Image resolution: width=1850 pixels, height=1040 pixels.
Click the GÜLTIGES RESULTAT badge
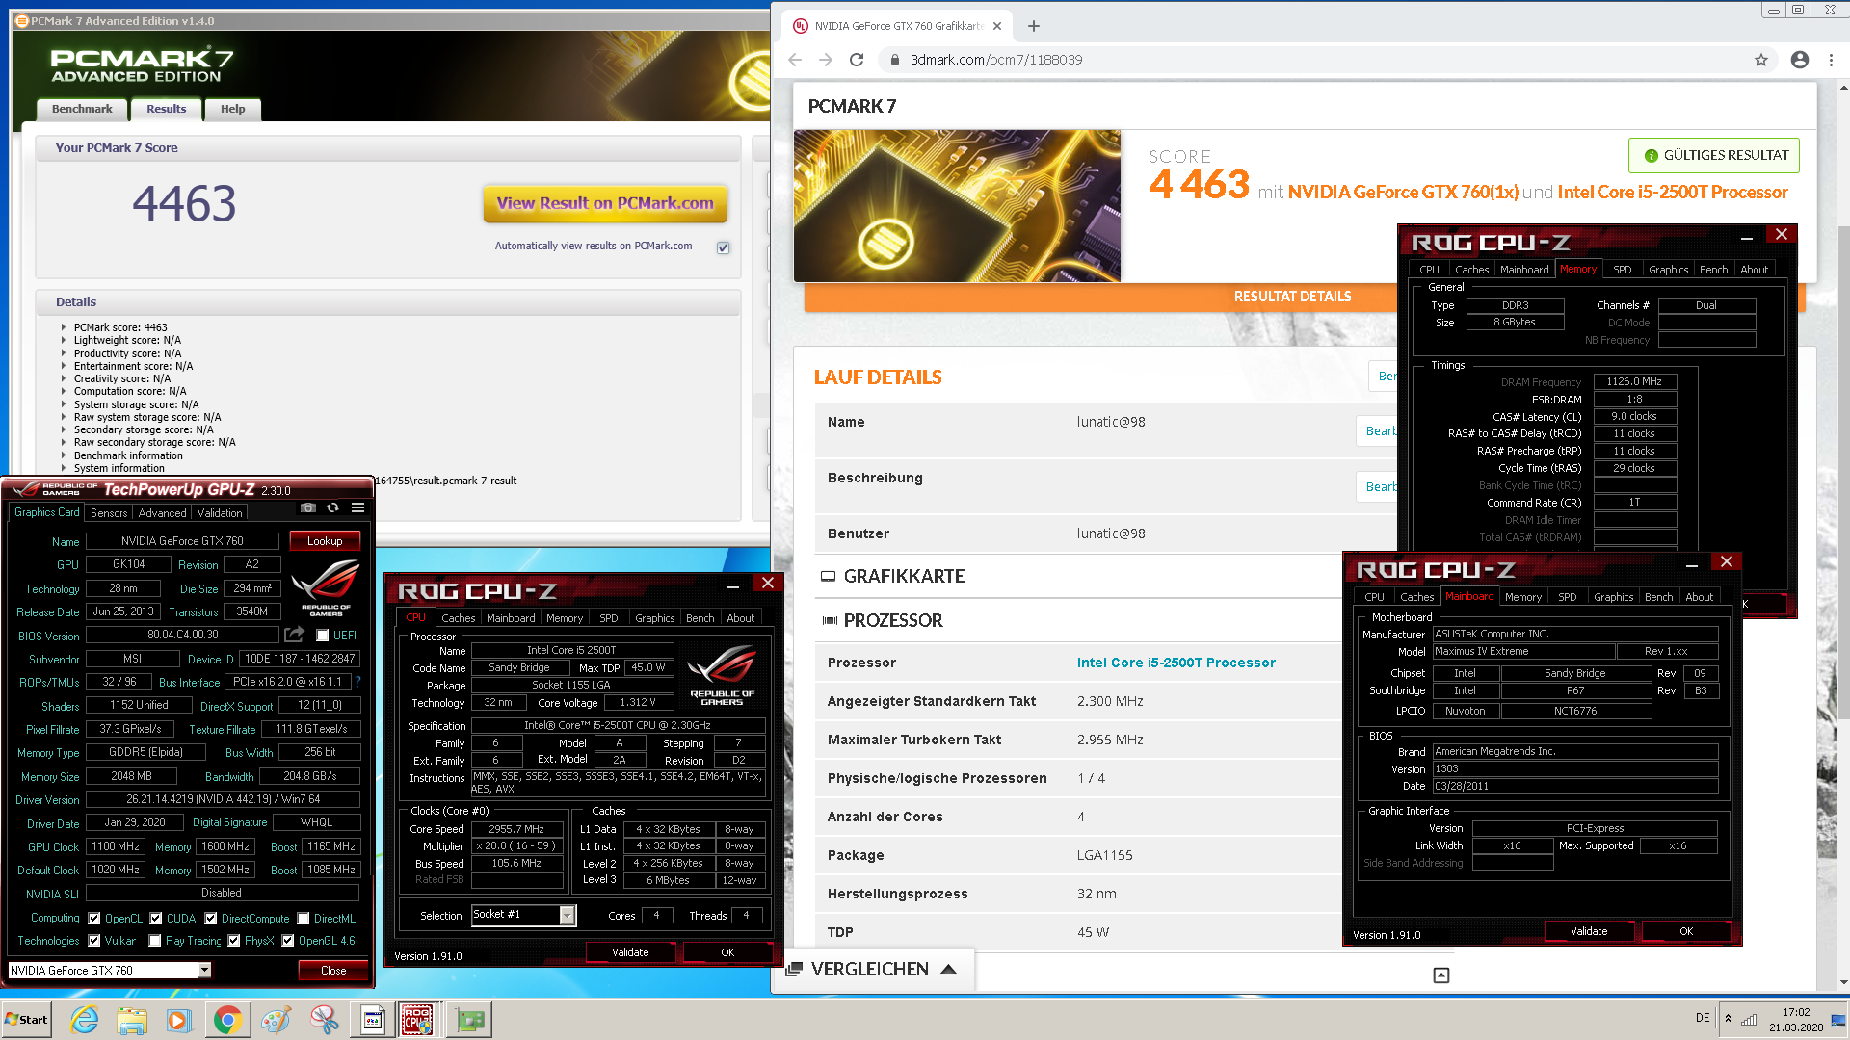point(1714,155)
